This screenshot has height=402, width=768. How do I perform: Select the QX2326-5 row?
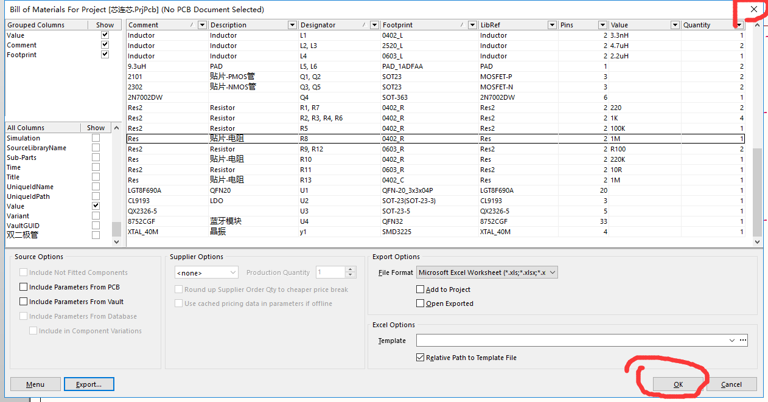(435, 211)
